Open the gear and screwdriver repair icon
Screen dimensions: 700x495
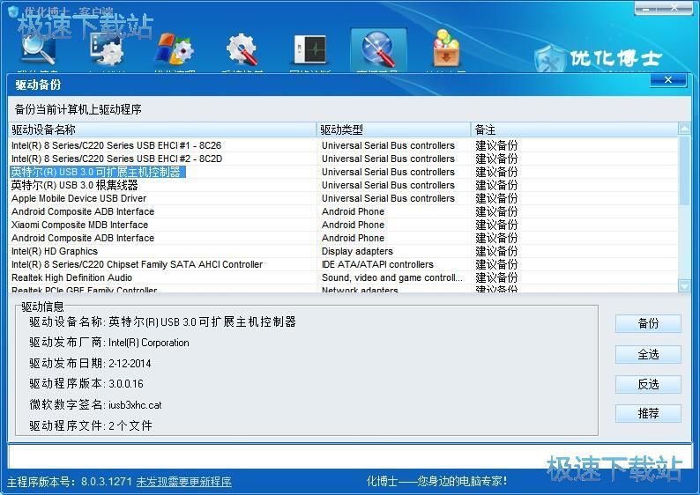[x=242, y=50]
